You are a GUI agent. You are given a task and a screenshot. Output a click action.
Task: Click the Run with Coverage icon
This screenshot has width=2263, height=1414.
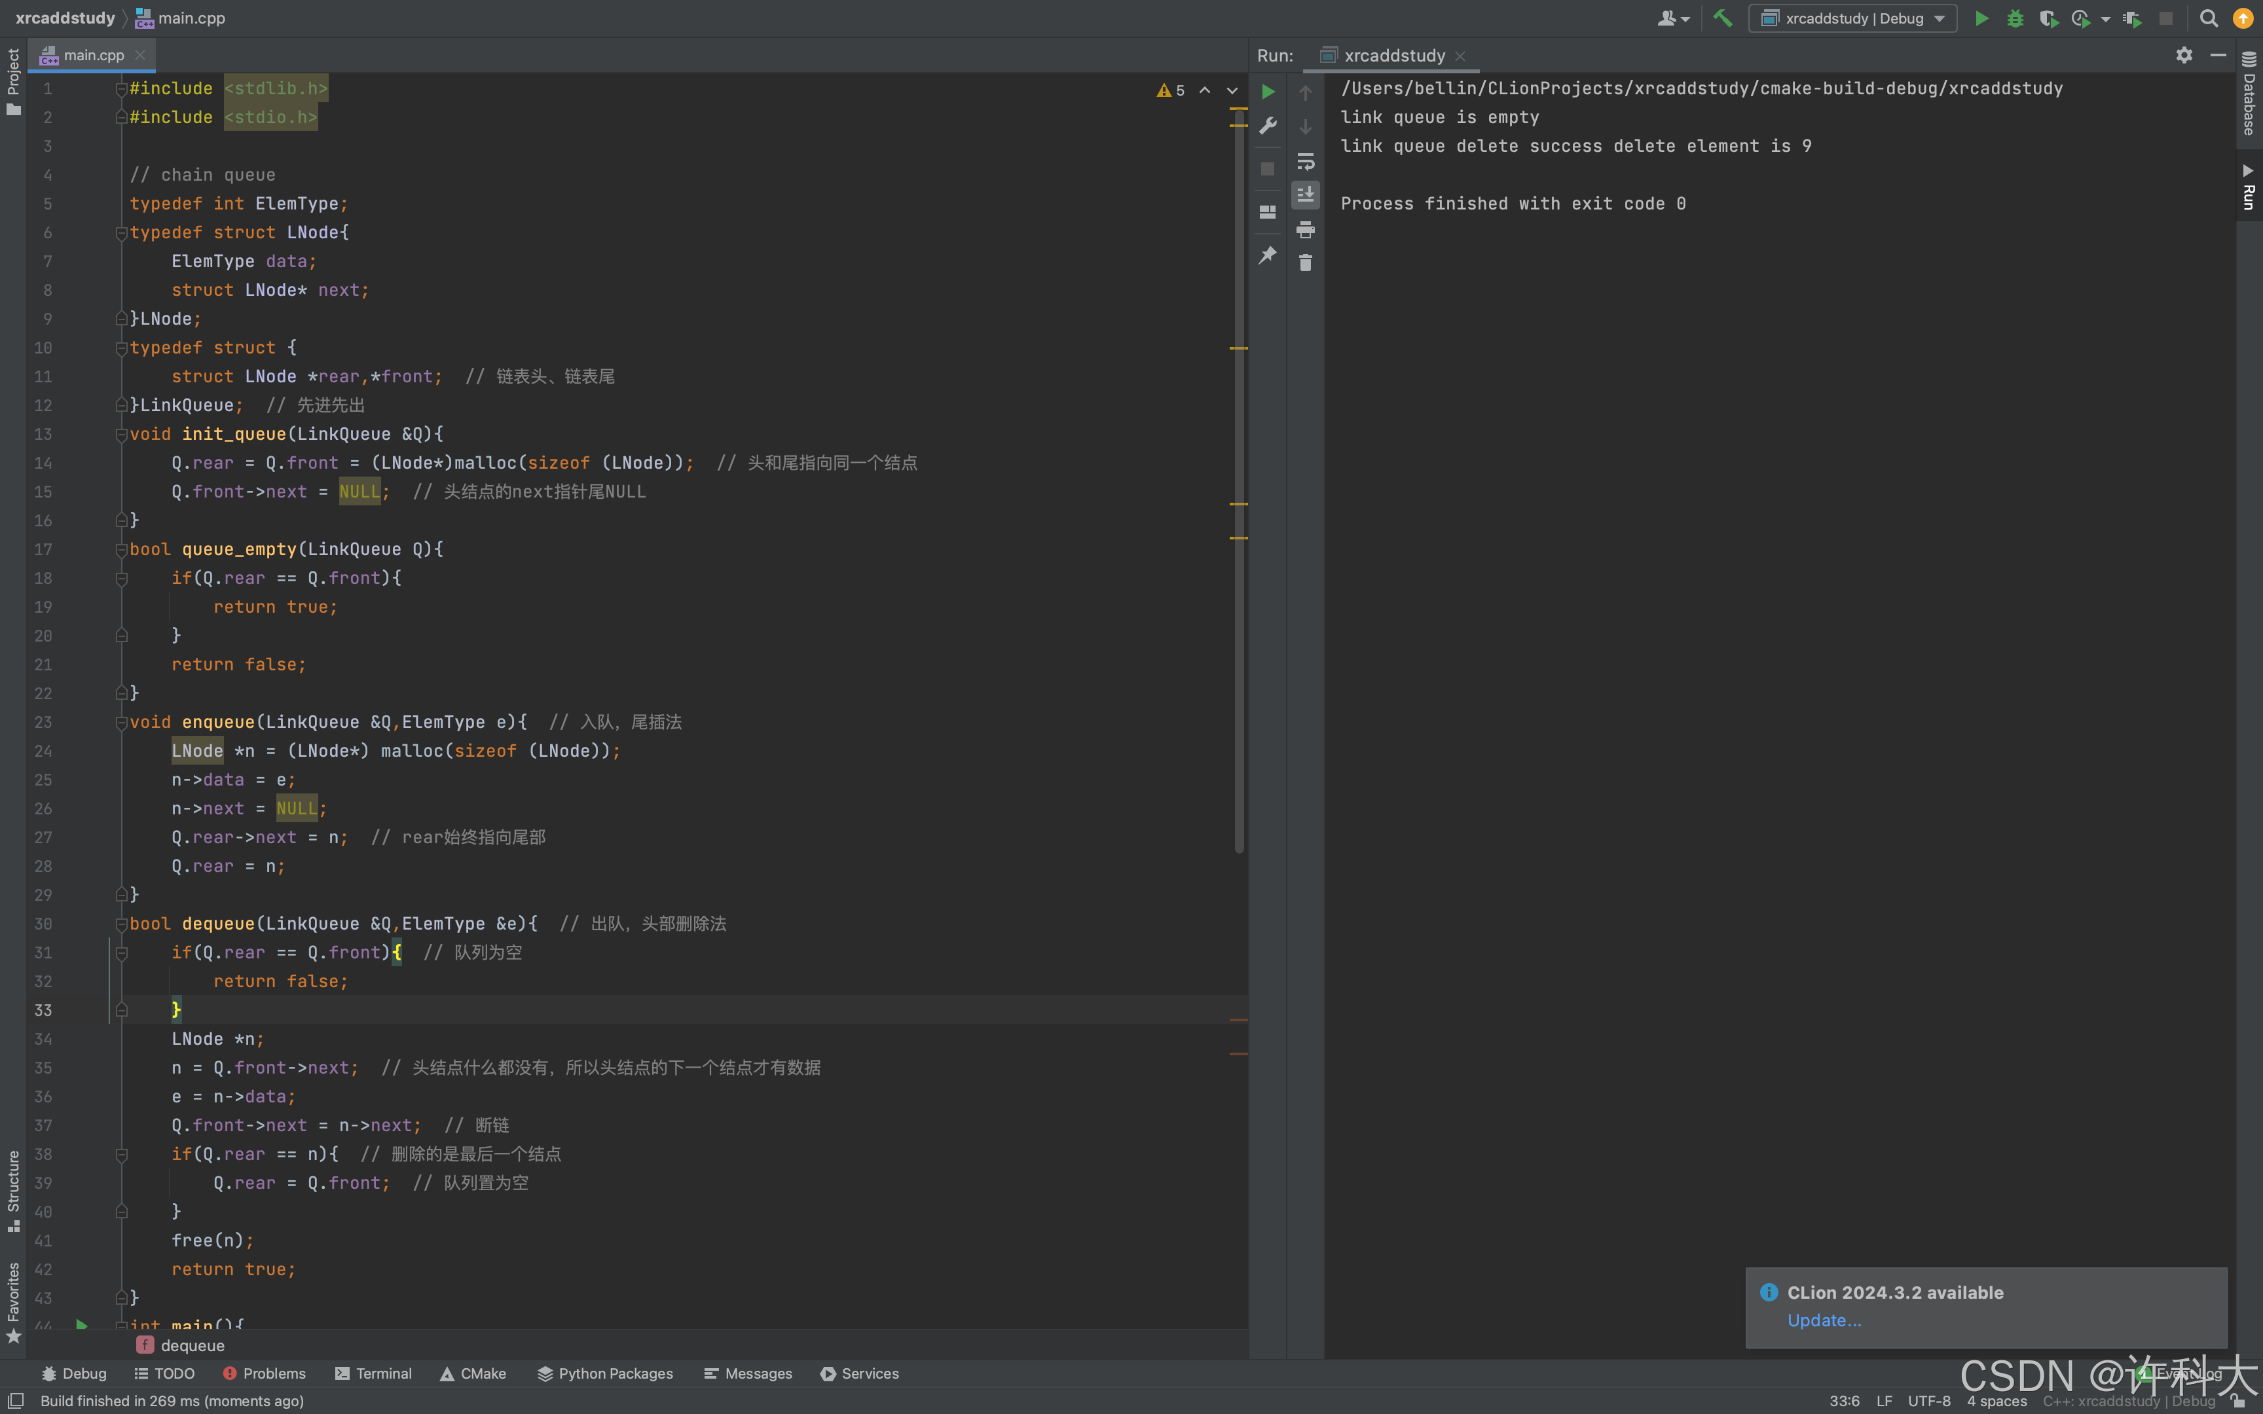[x=2048, y=18]
